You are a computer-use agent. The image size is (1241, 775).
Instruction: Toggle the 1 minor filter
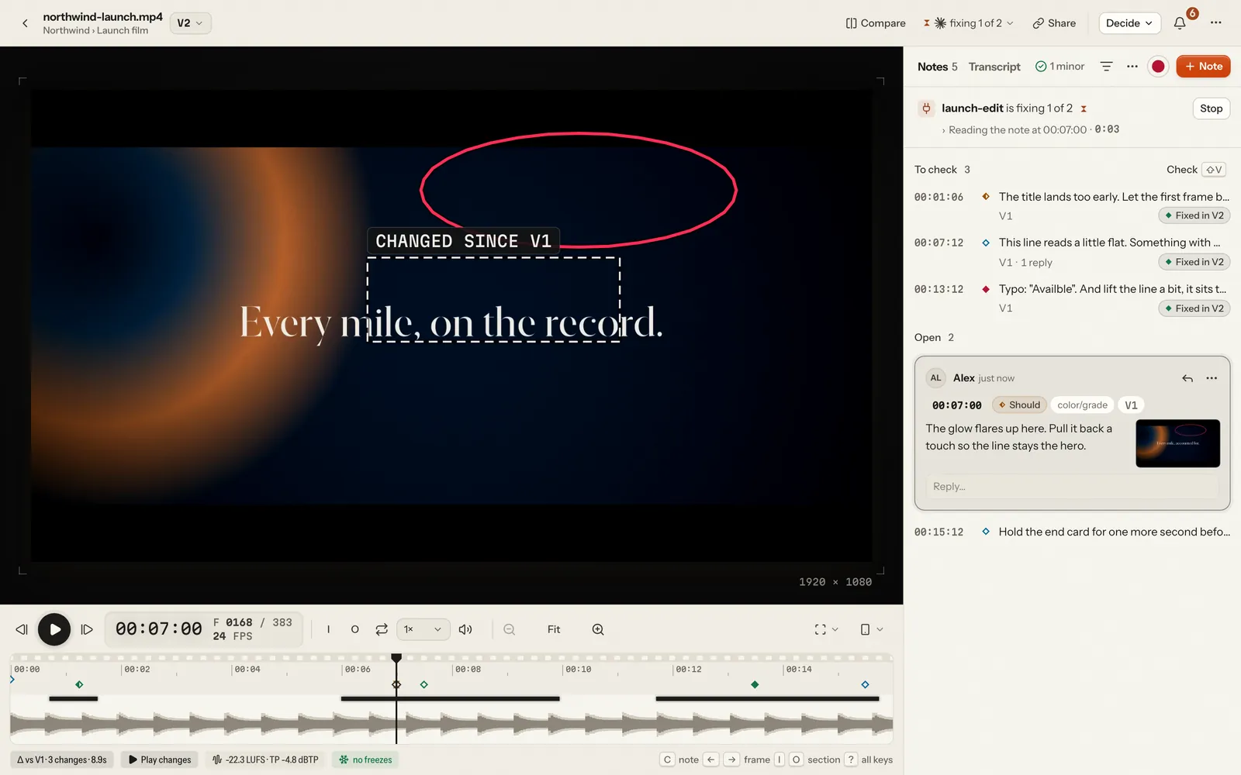[x=1060, y=67]
